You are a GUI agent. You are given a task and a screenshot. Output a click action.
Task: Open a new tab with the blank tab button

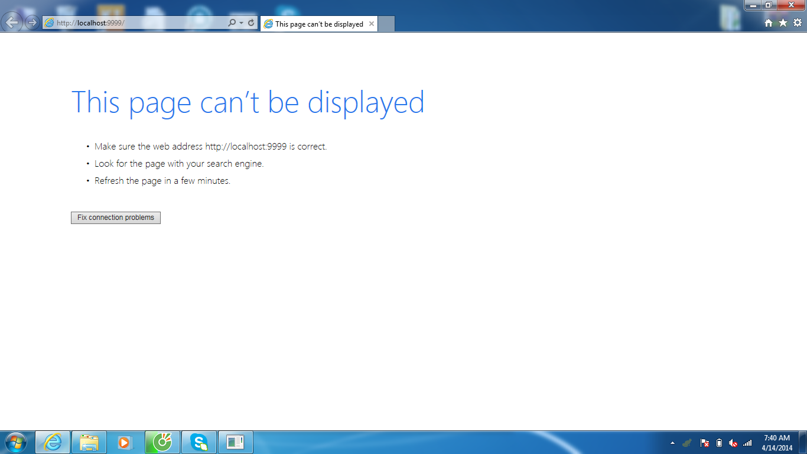[386, 24]
